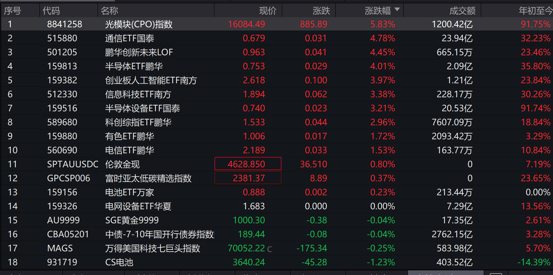
Task: Sort by the 年初至今 column header
Action: [536, 11]
